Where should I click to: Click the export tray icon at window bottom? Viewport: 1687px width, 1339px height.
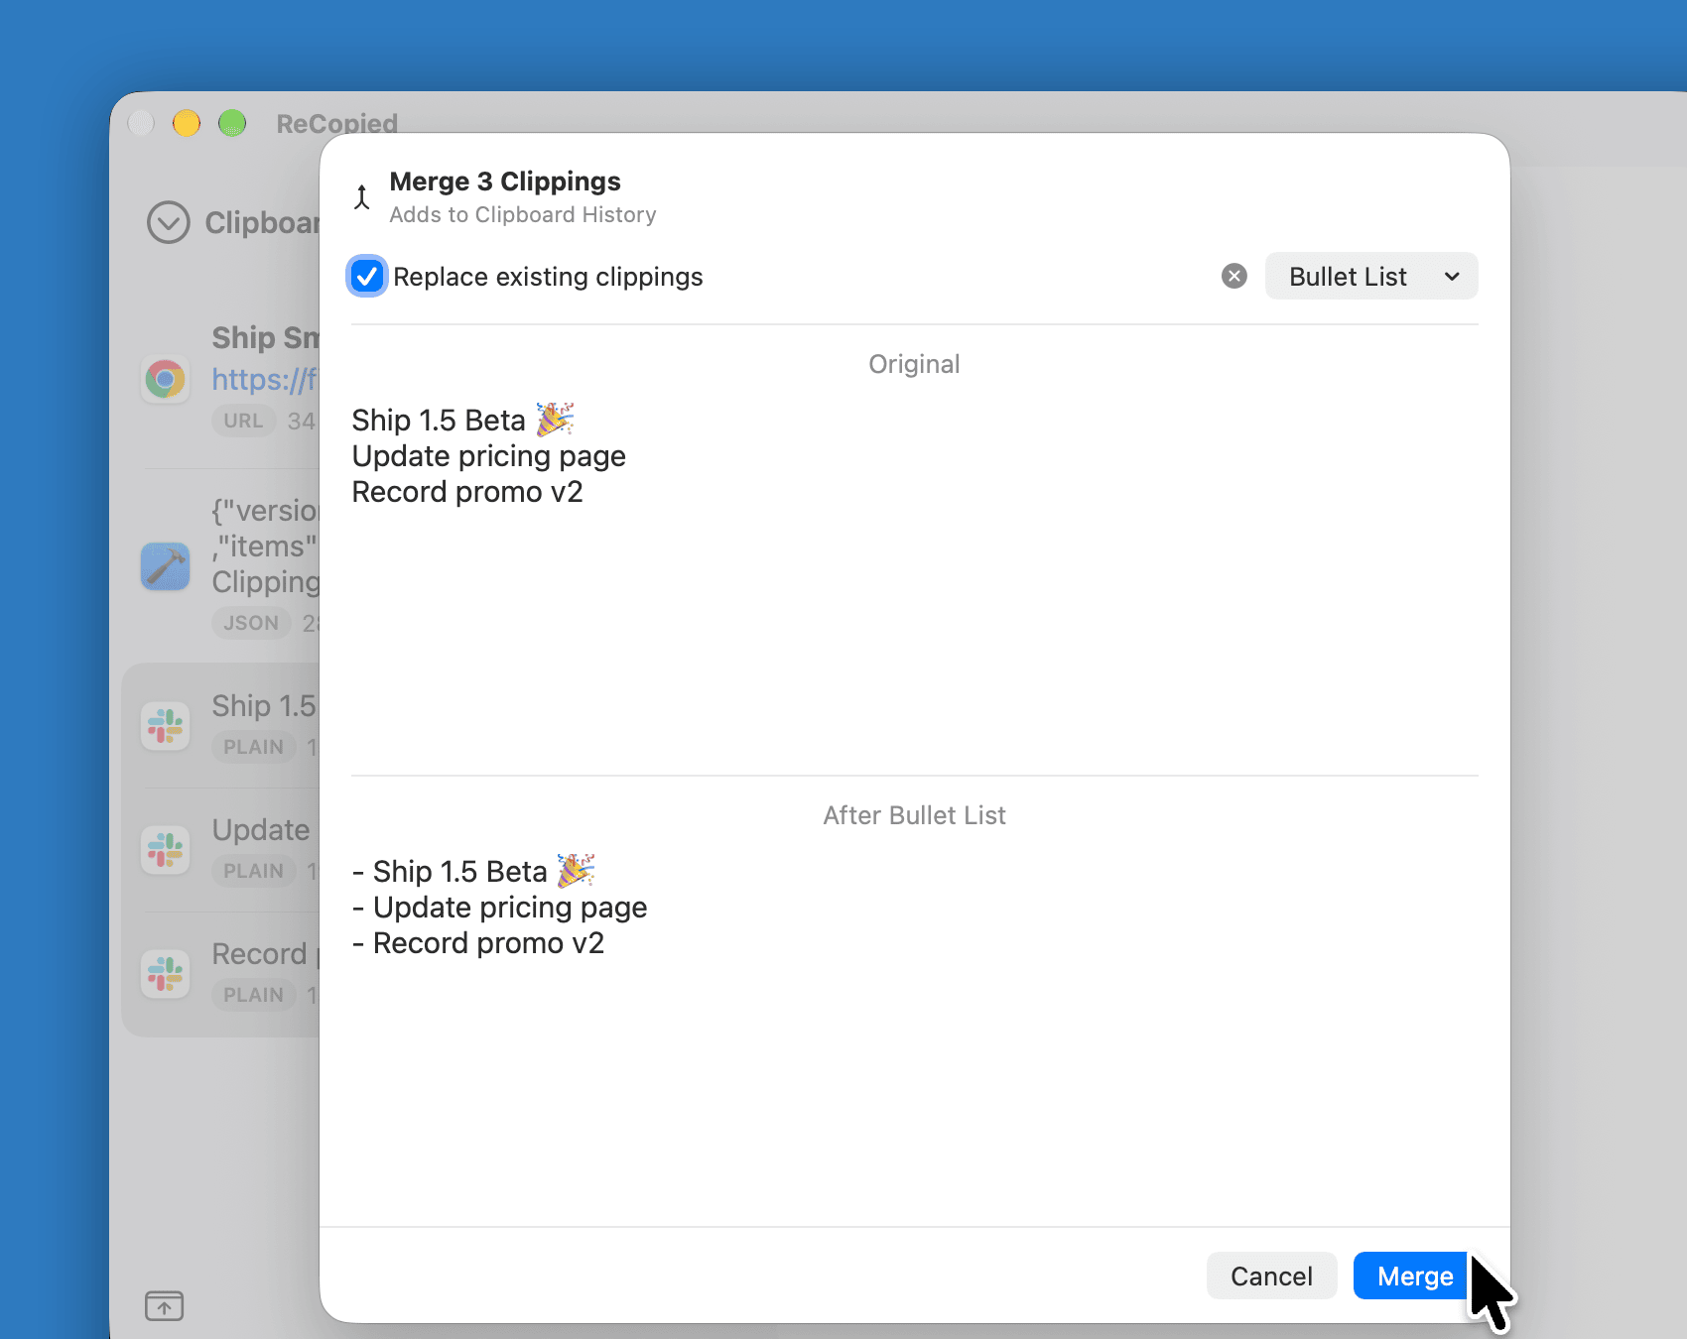165,1306
